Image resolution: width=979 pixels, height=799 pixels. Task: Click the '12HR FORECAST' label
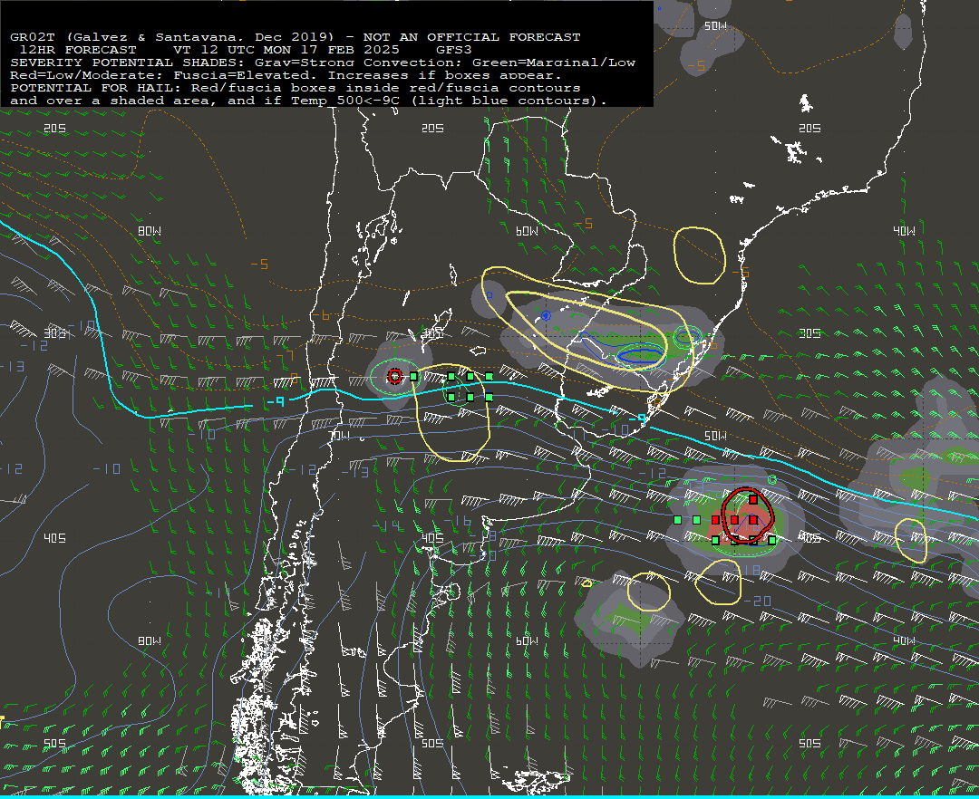(x=78, y=50)
